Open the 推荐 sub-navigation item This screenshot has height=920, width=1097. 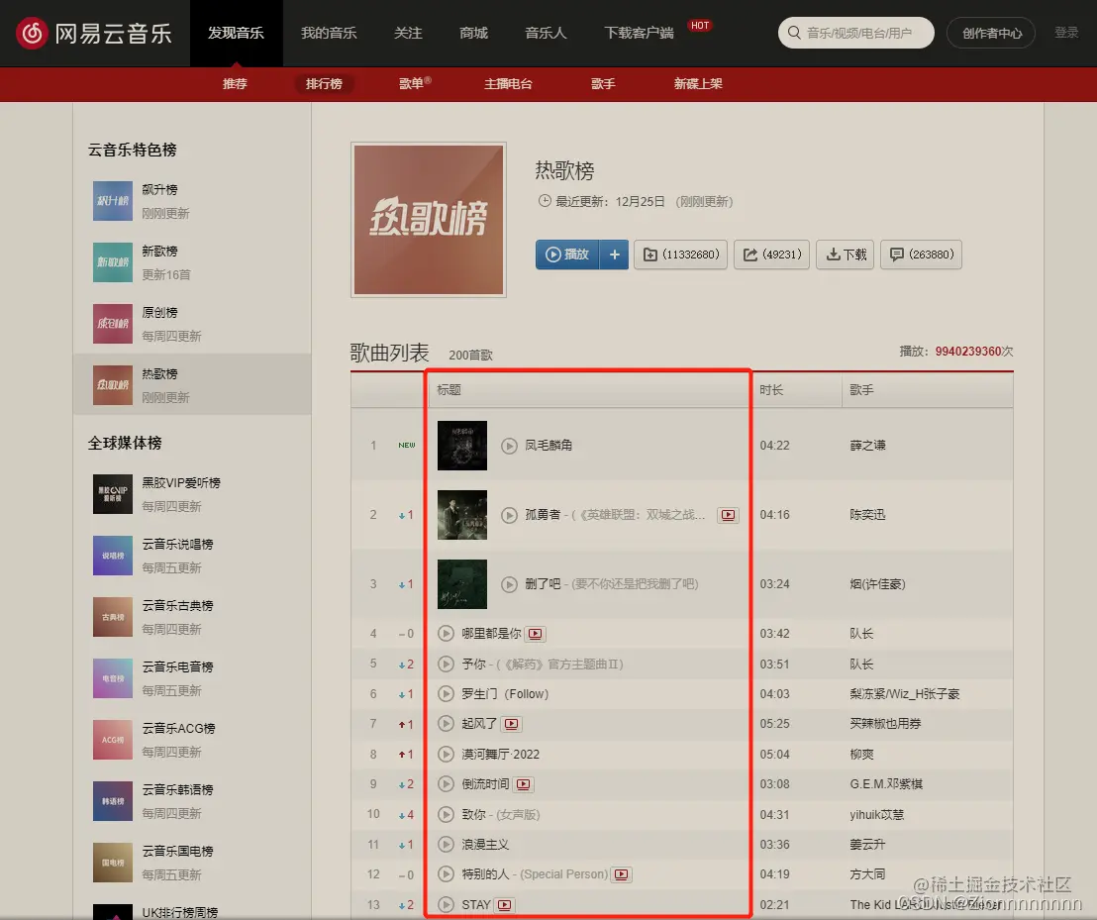[235, 84]
